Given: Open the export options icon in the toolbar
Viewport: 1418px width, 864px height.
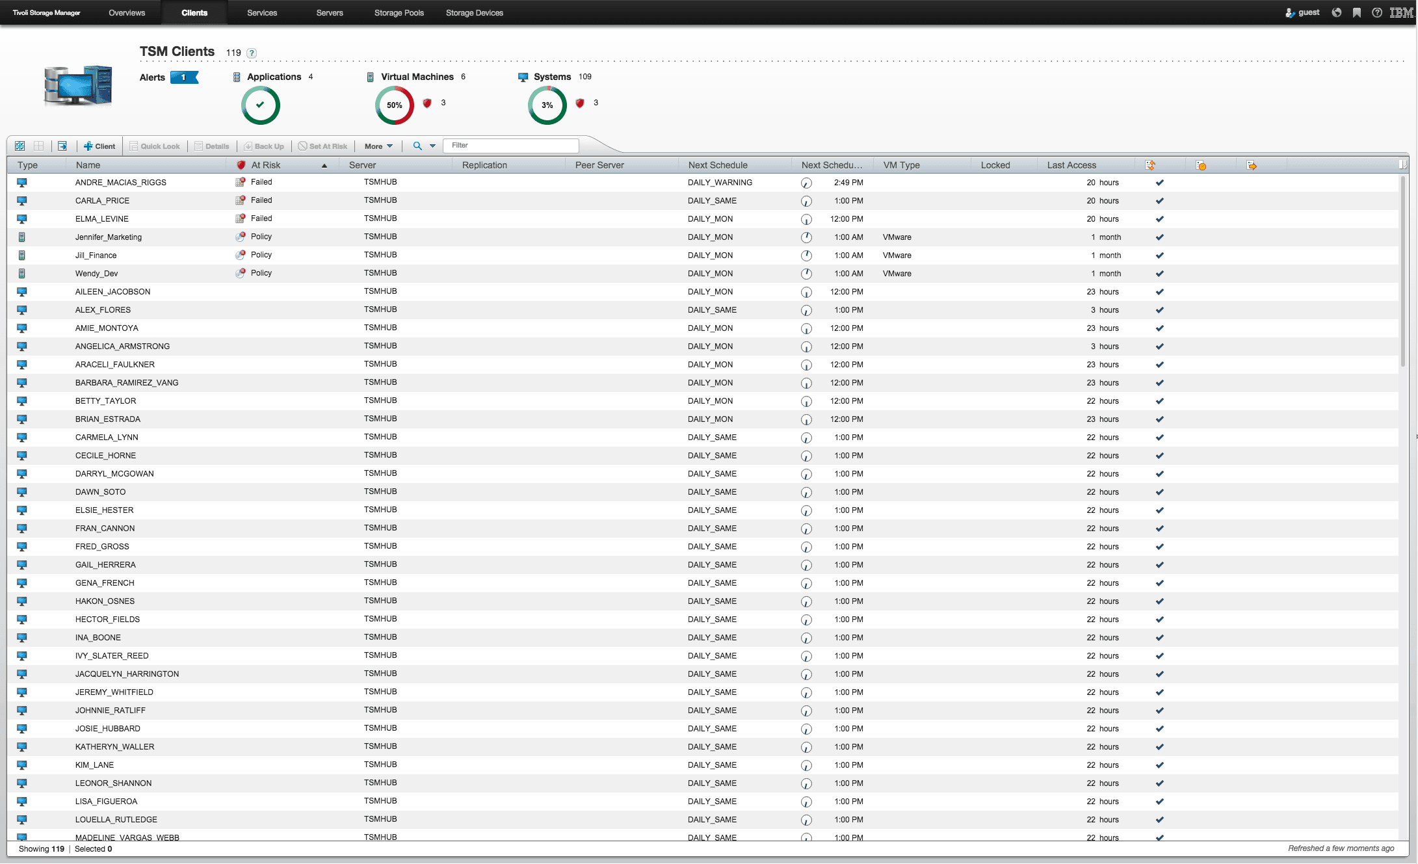Looking at the screenshot, I should point(62,146).
